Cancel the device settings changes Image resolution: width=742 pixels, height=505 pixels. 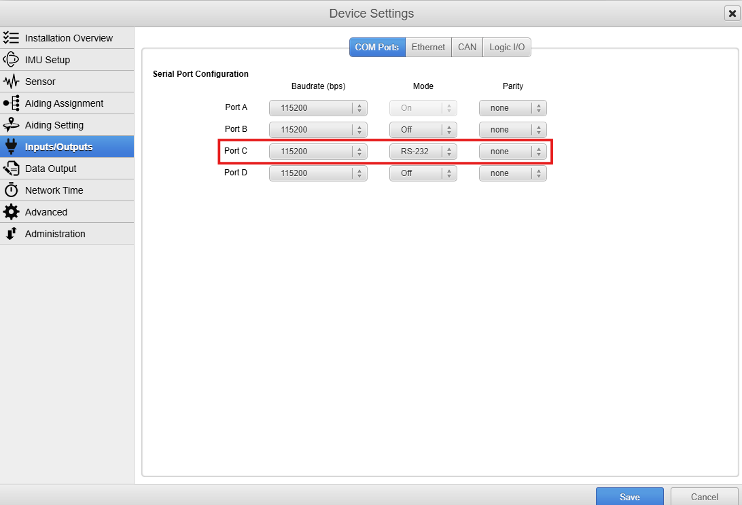pos(704,497)
